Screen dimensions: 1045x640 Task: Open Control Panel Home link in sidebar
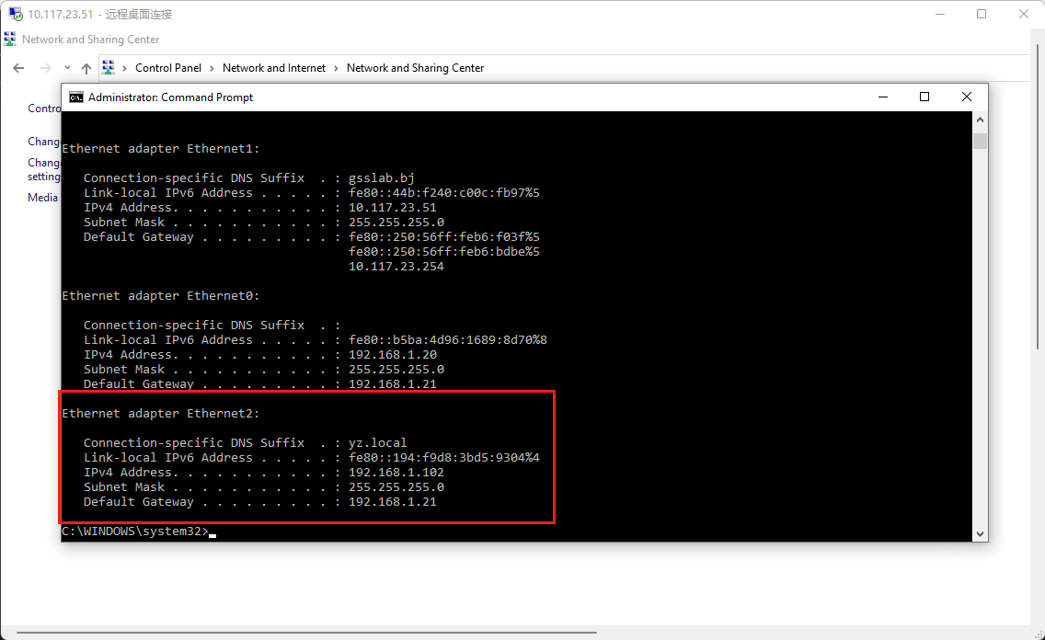pyautogui.click(x=44, y=109)
